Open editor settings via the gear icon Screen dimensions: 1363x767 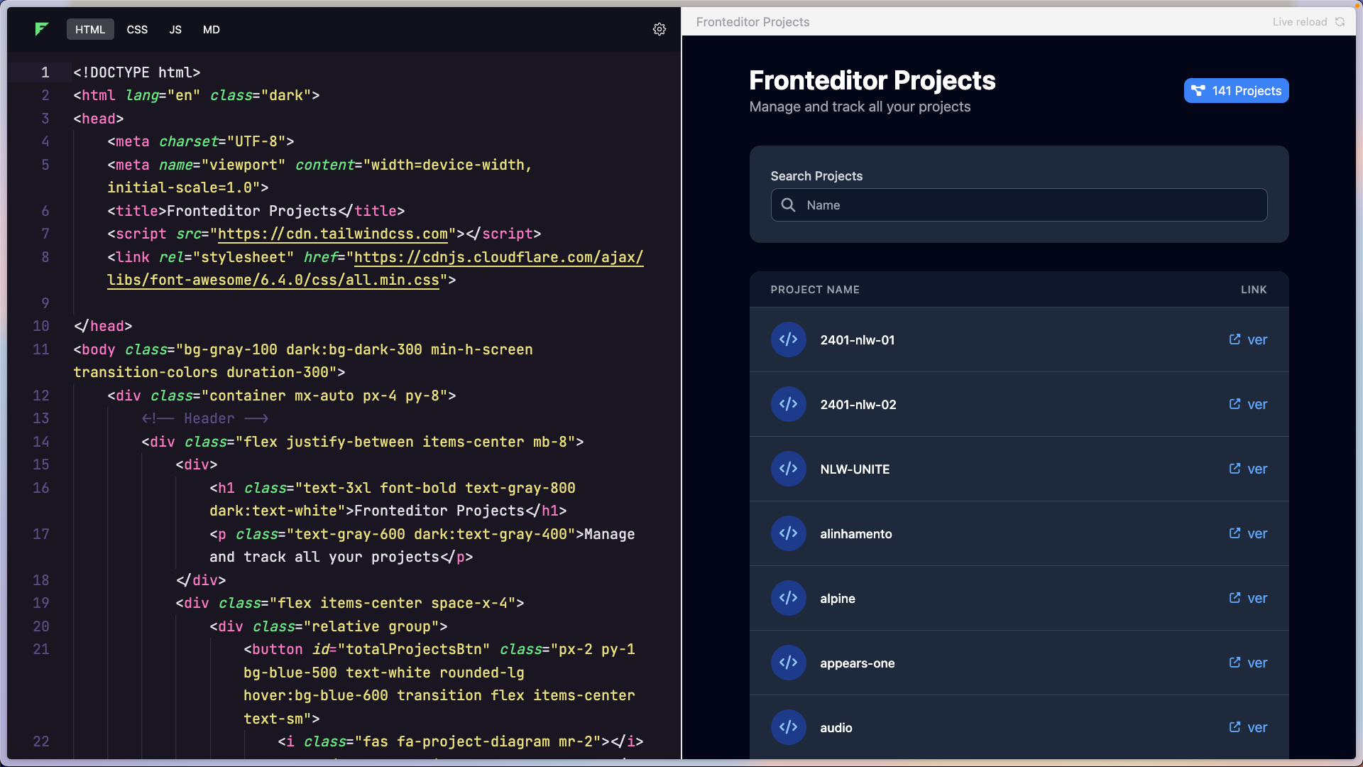pos(659,29)
